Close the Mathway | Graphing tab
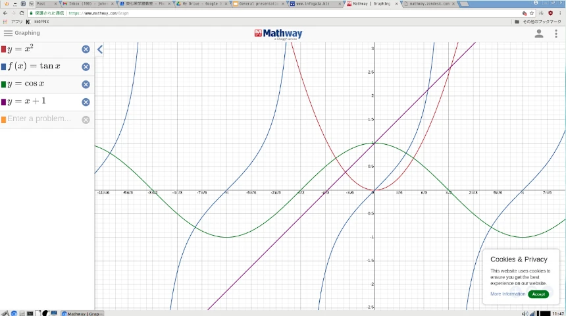 click(396, 3)
